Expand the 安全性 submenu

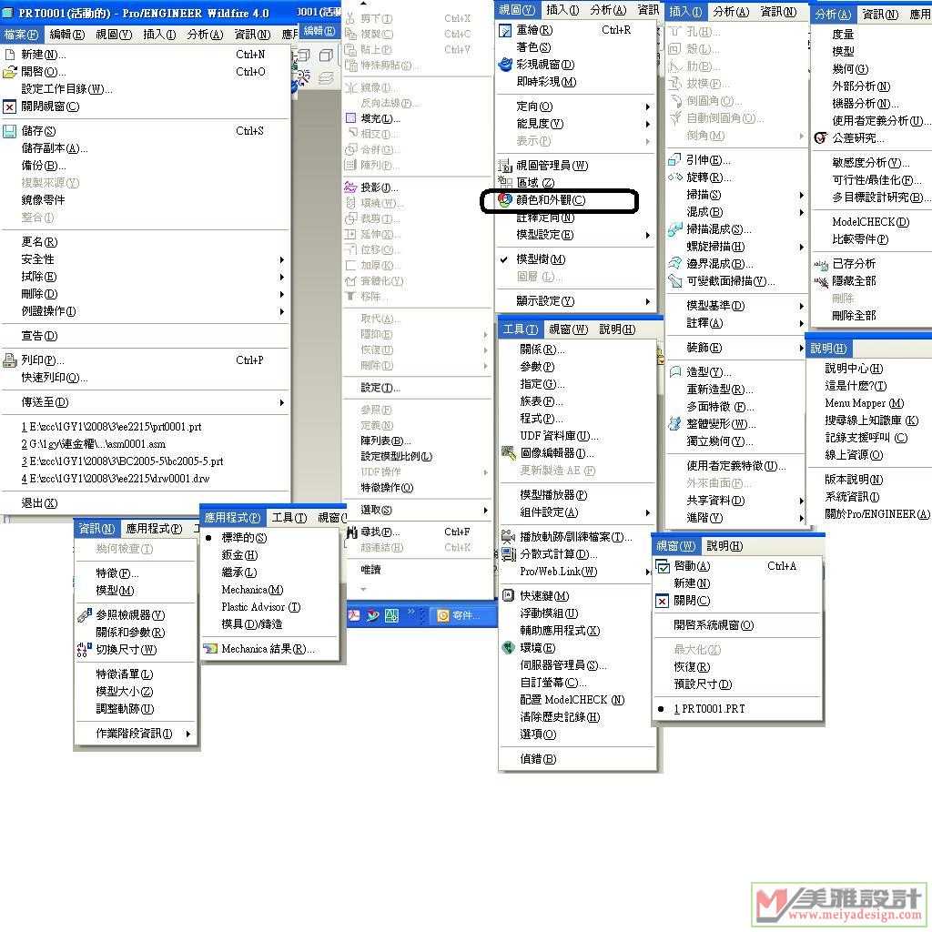tap(145, 259)
